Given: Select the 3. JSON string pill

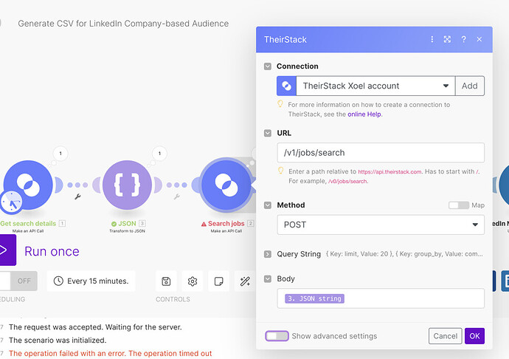Looking at the screenshot, I should pyautogui.click(x=314, y=298).
